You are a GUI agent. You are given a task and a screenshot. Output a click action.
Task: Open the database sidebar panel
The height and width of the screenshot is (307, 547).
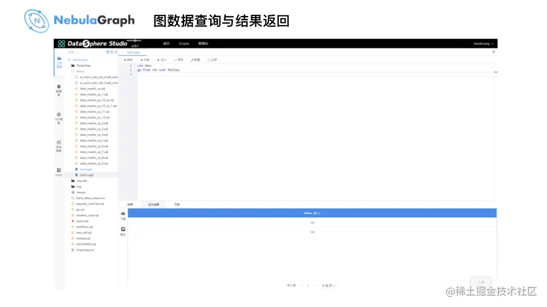[59, 90]
